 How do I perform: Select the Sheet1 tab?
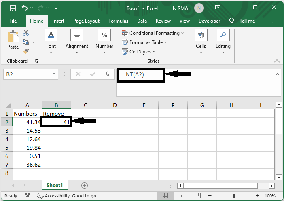(55, 185)
